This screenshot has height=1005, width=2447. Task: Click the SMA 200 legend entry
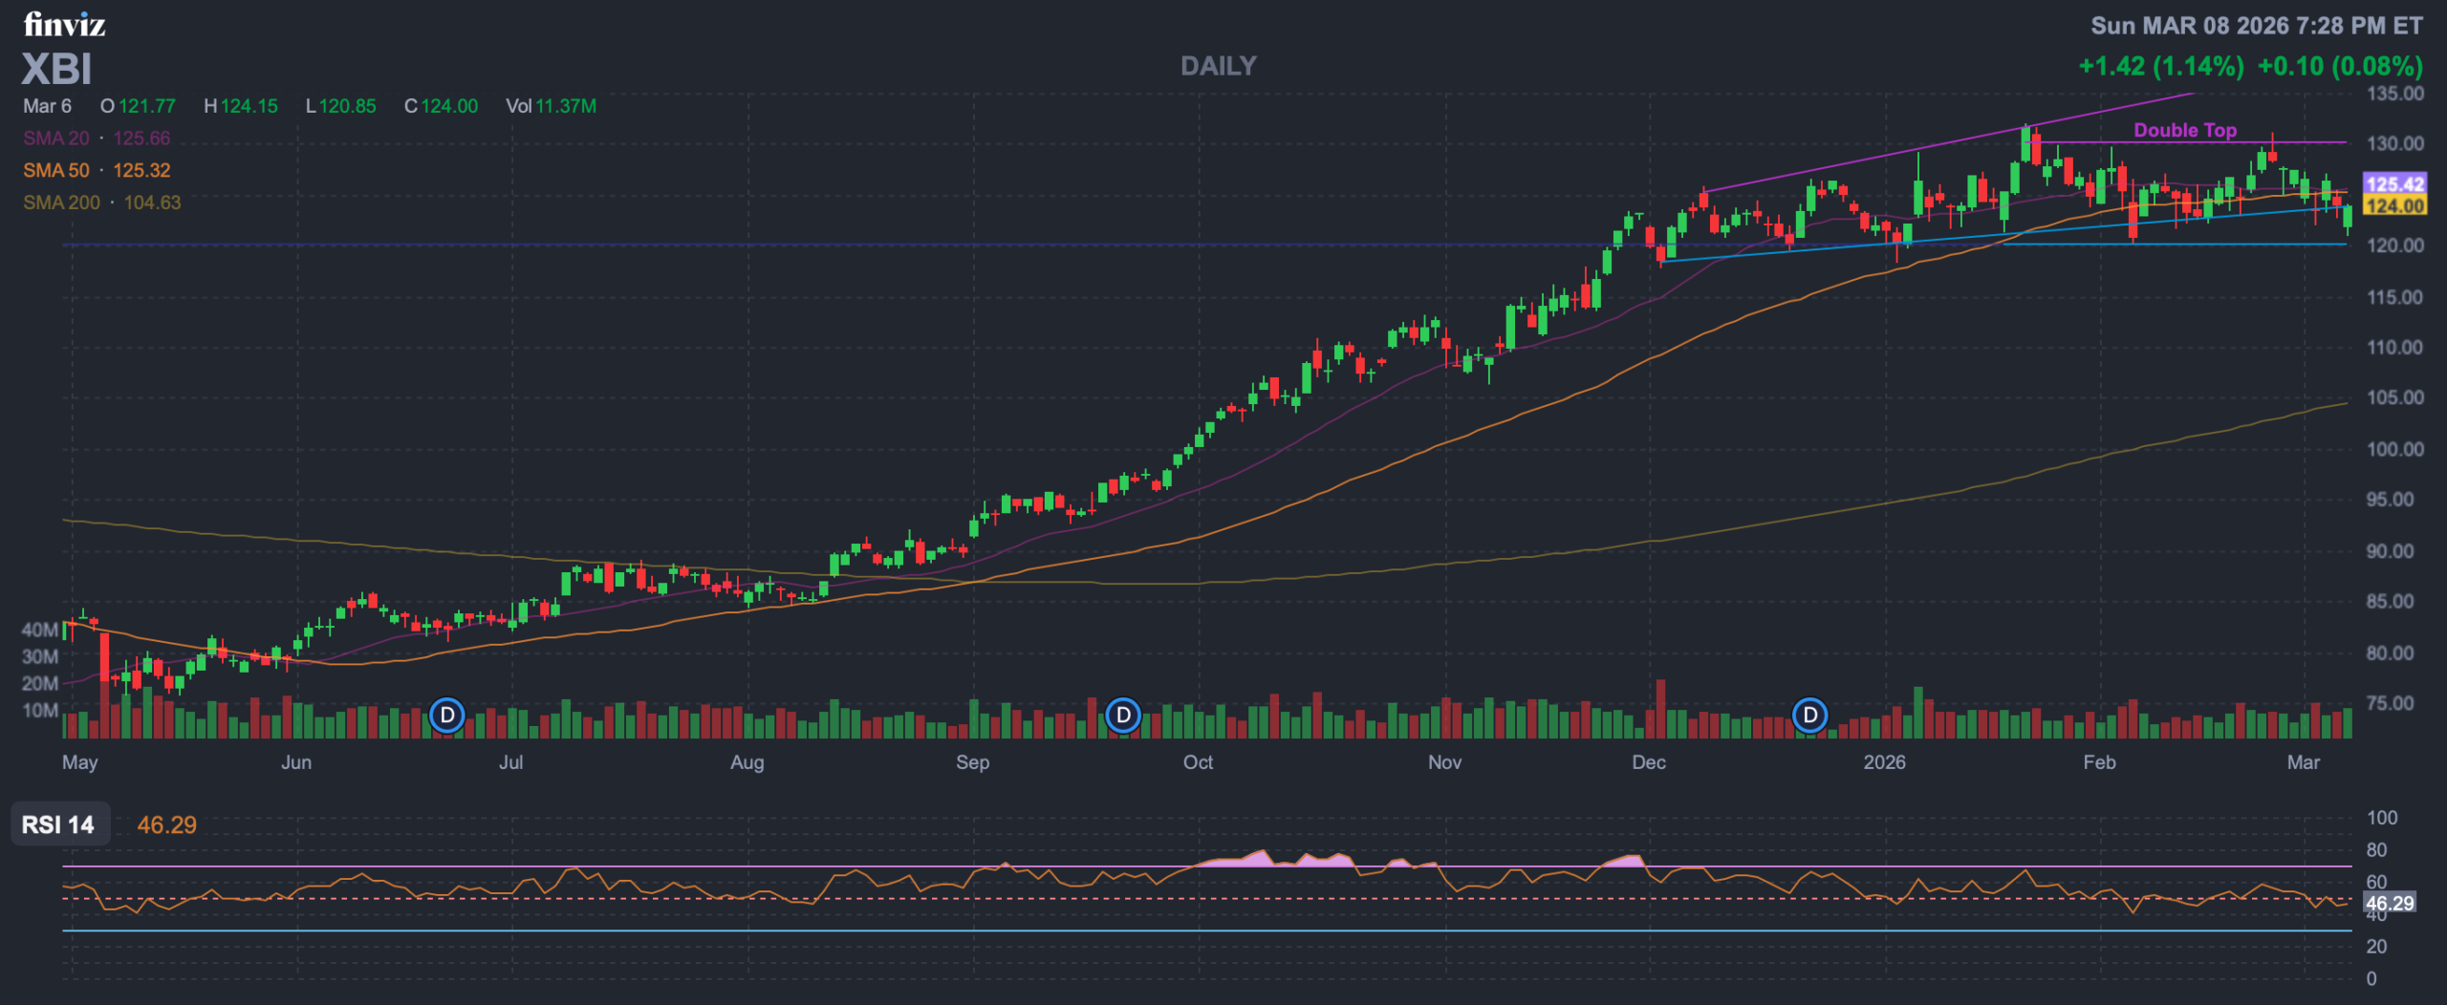click(x=101, y=203)
